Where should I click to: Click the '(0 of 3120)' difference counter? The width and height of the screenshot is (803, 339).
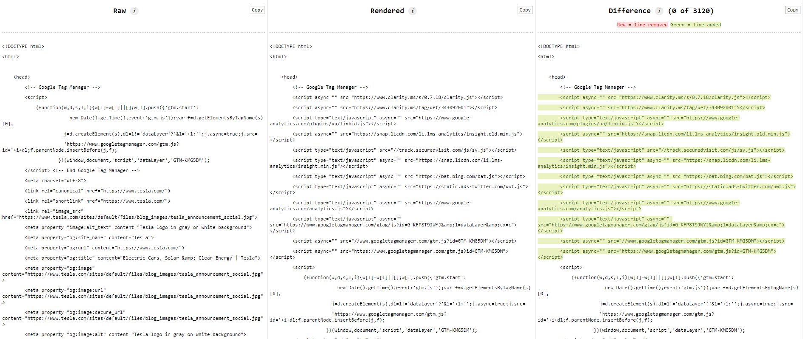coord(691,11)
